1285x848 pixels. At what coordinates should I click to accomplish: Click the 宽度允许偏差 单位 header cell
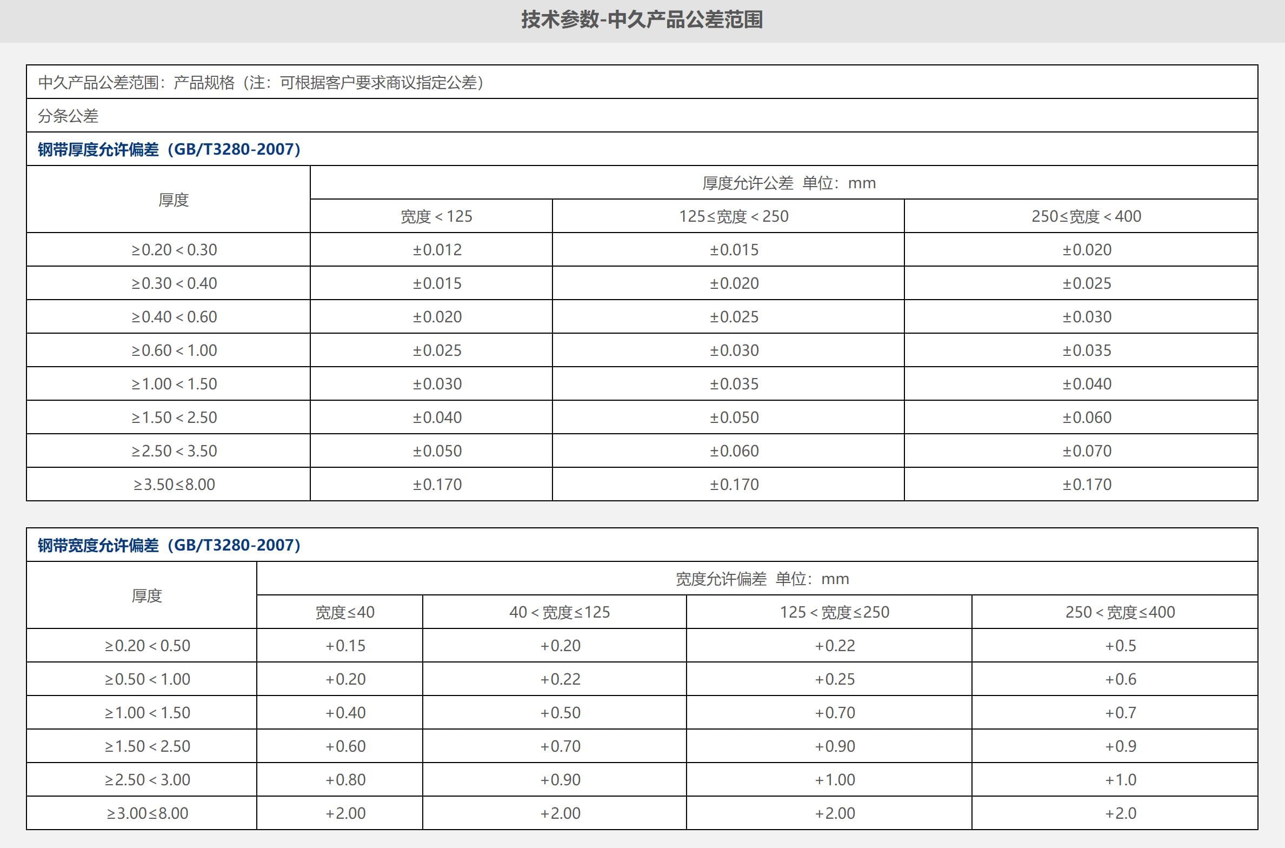tap(762, 579)
